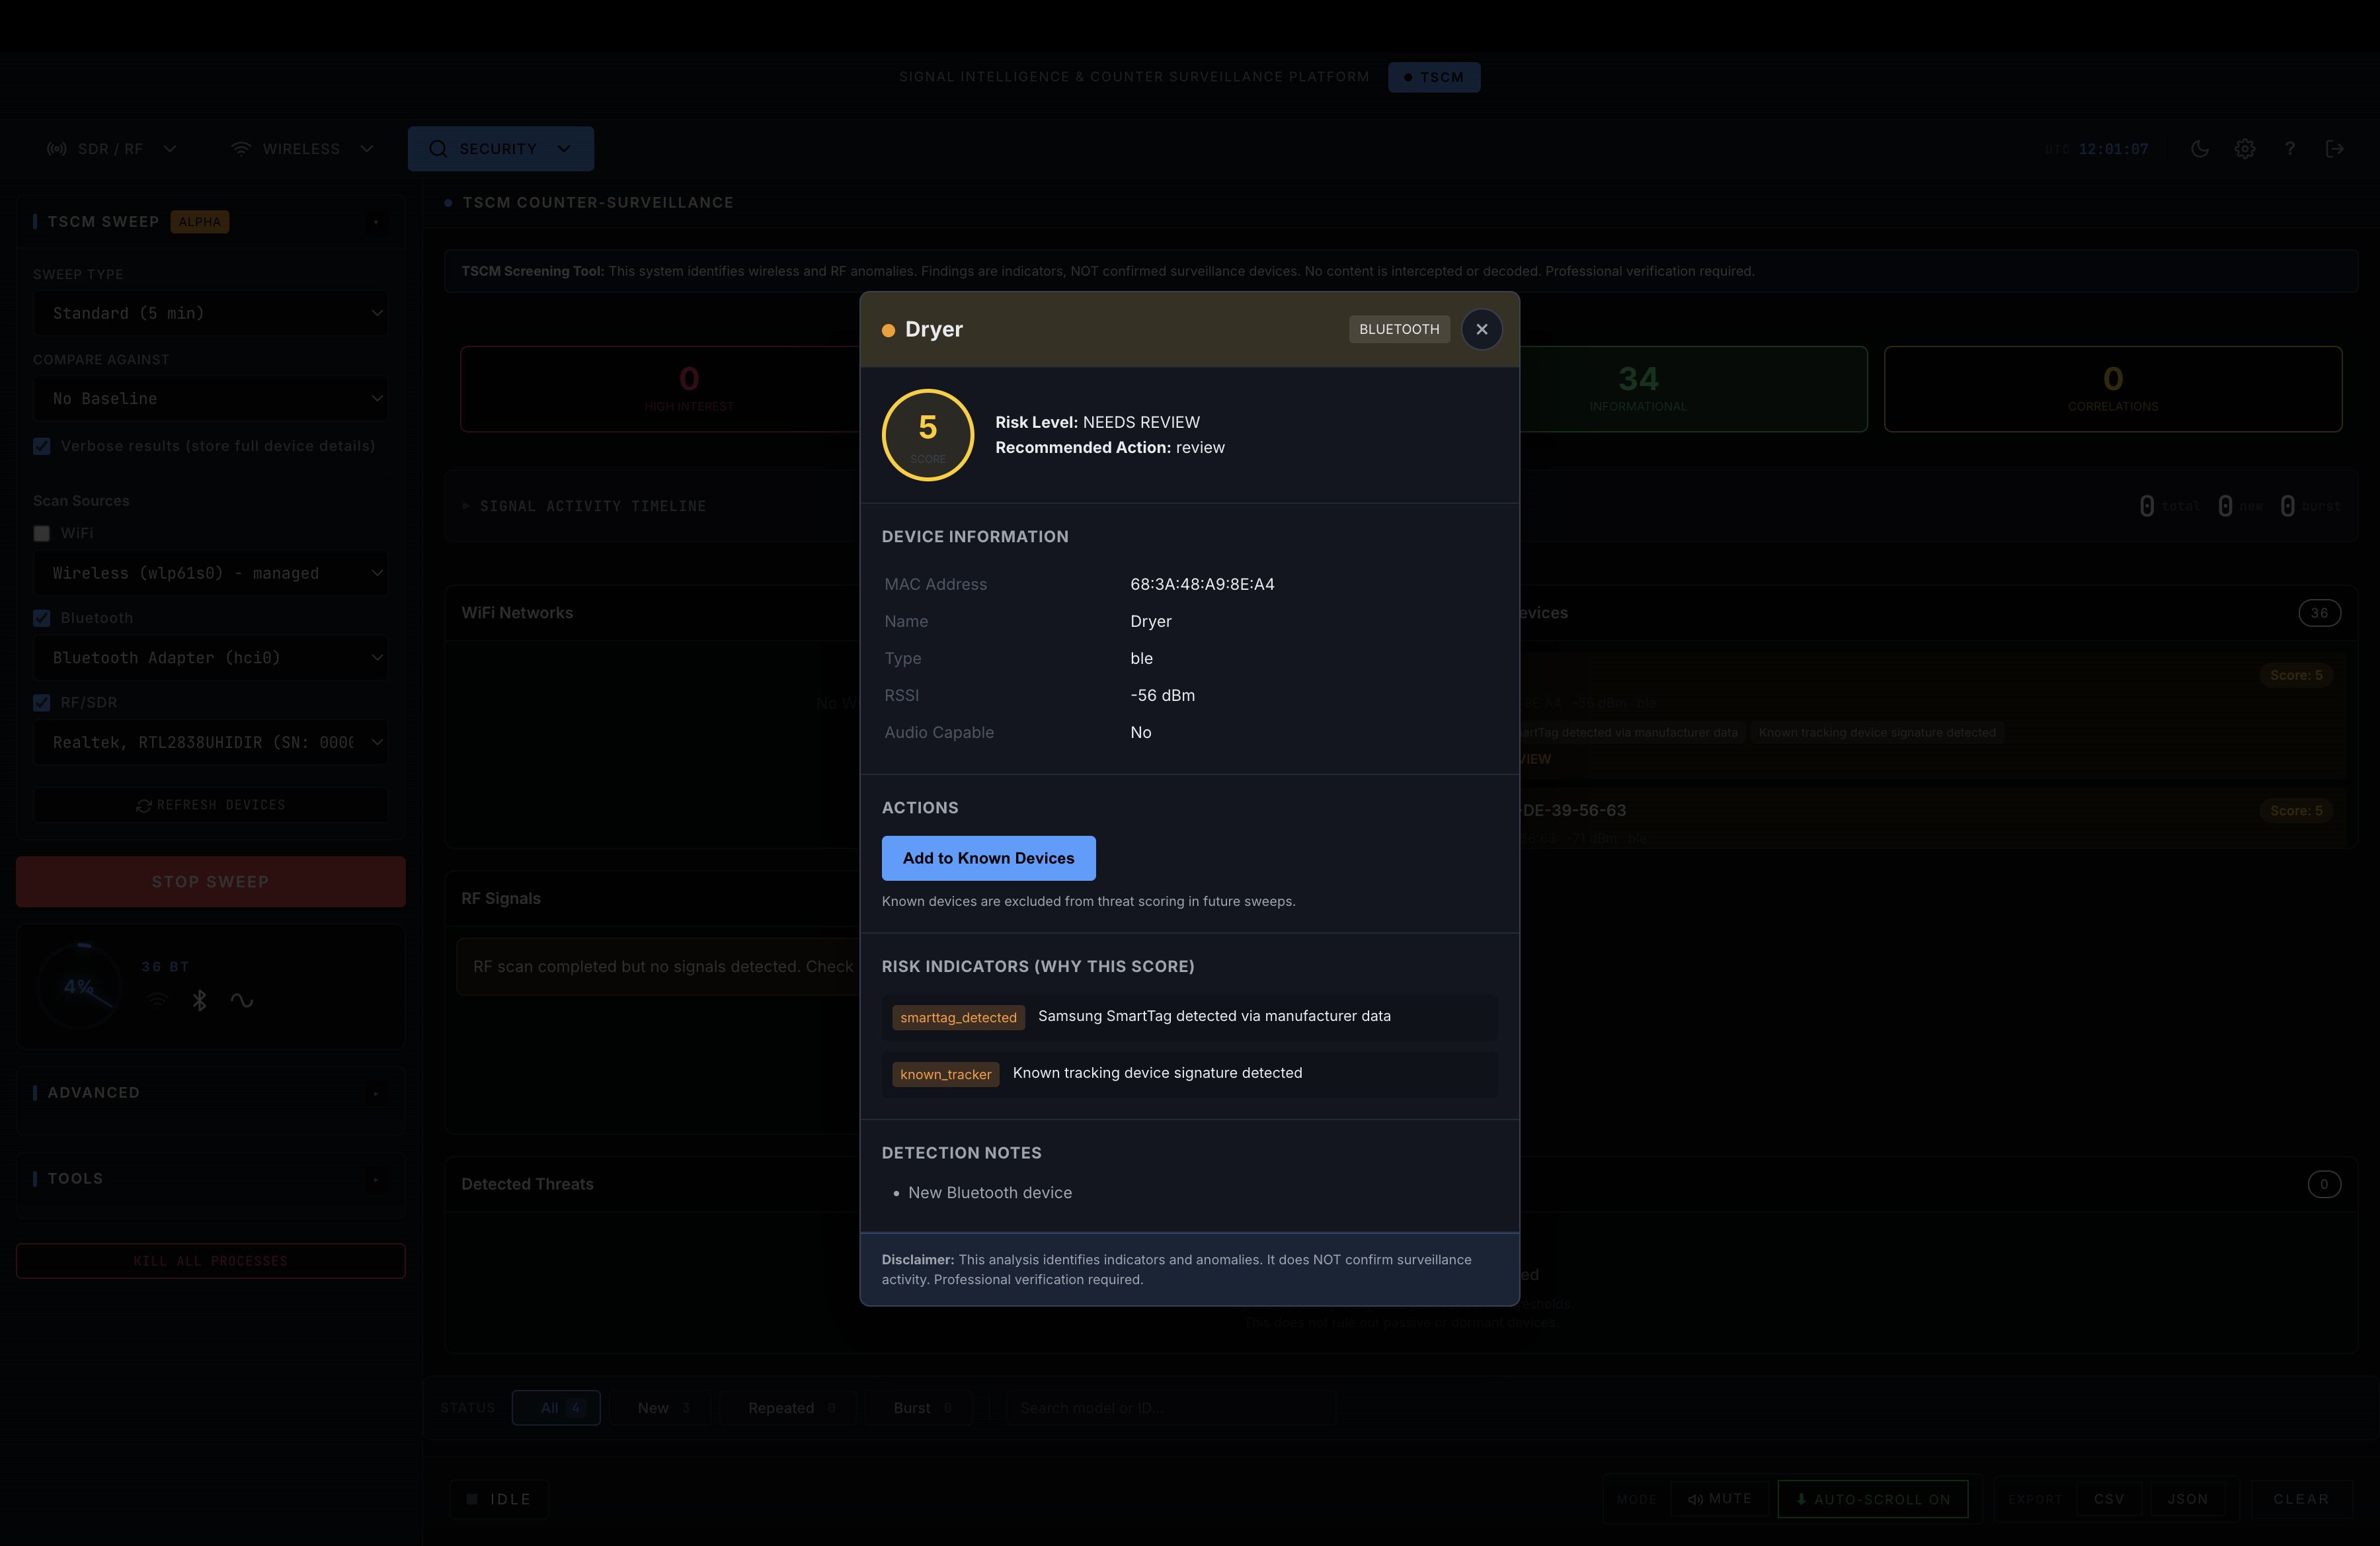
Task: Click the search model or ID field
Action: 1170,1407
